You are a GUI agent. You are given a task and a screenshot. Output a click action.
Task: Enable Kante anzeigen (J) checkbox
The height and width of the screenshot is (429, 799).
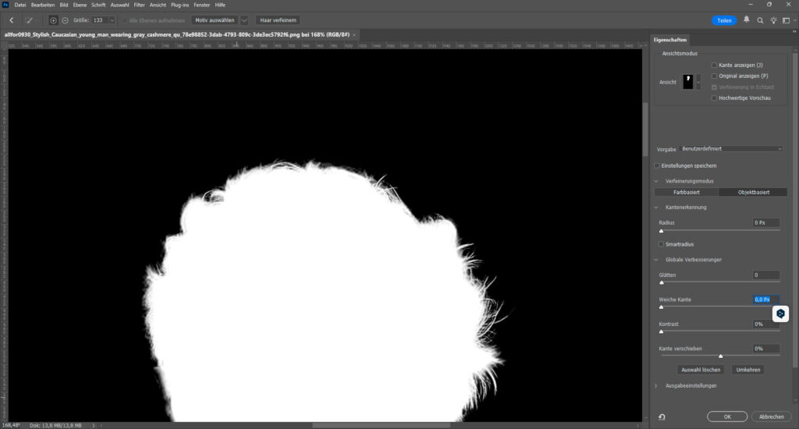tap(714, 66)
